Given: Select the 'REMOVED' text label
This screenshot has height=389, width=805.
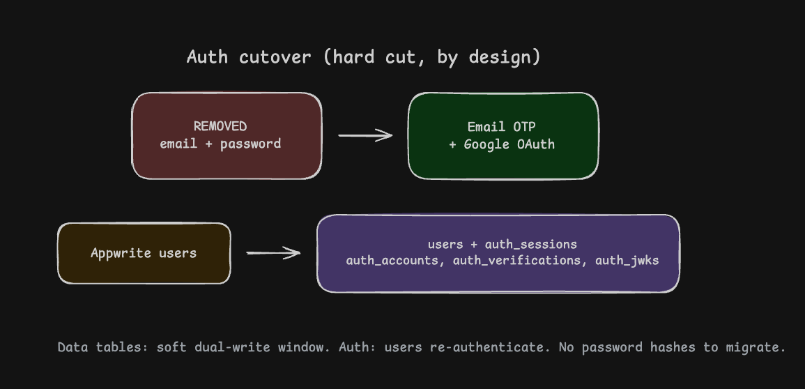Looking at the screenshot, I should point(220,126).
